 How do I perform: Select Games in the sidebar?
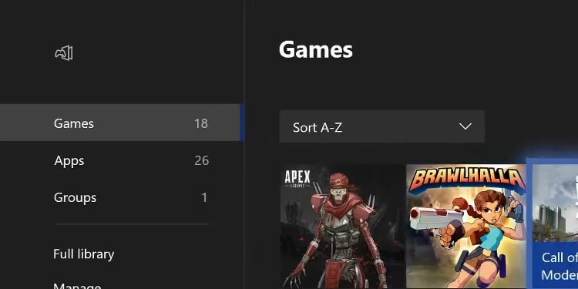tap(119, 123)
